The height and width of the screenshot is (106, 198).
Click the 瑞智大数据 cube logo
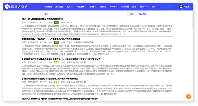pyautogui.click(x=7, y=6)
